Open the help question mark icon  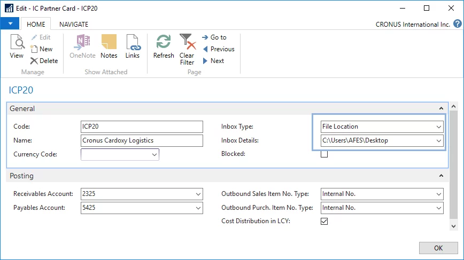pyautogui.click(x=458, y=23)
